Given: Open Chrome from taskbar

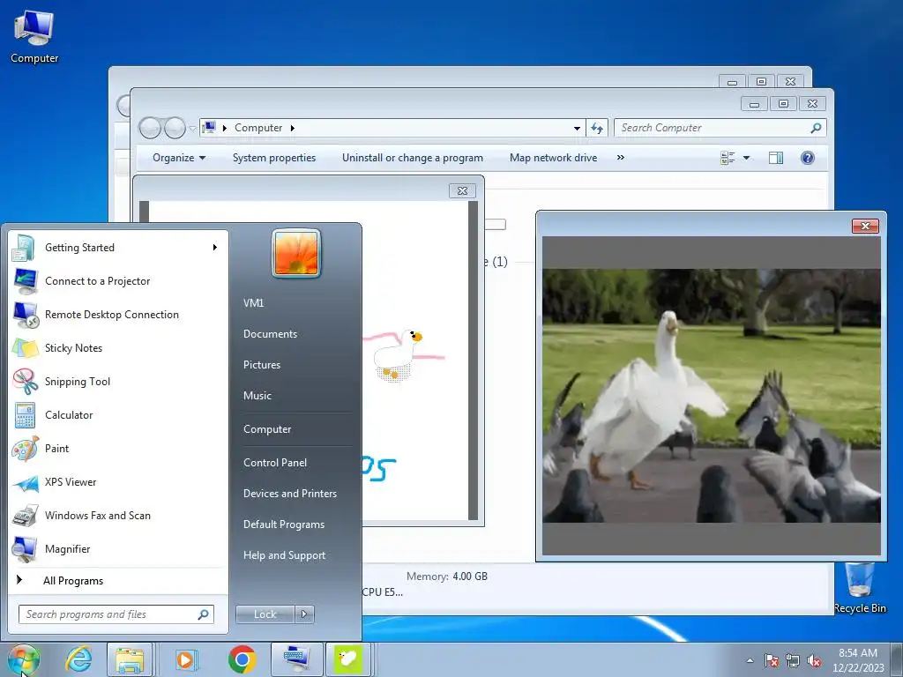Looking at the screenshot, I should (242, 659).
